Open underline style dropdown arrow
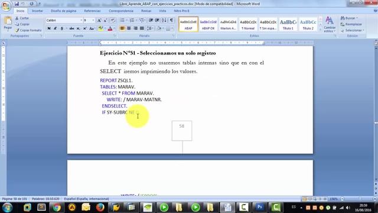378x213 pixels. tap(66, 28)
